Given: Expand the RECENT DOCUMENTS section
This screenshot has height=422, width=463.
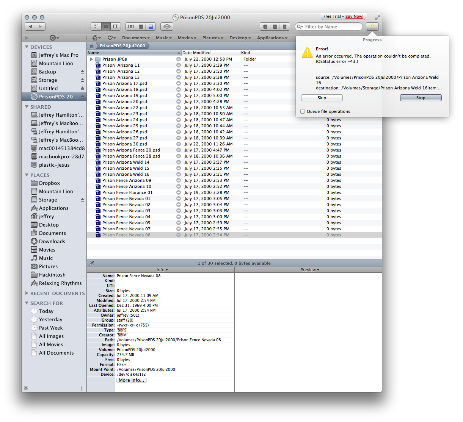Looking at the screenshot, I should click(27, 293).
